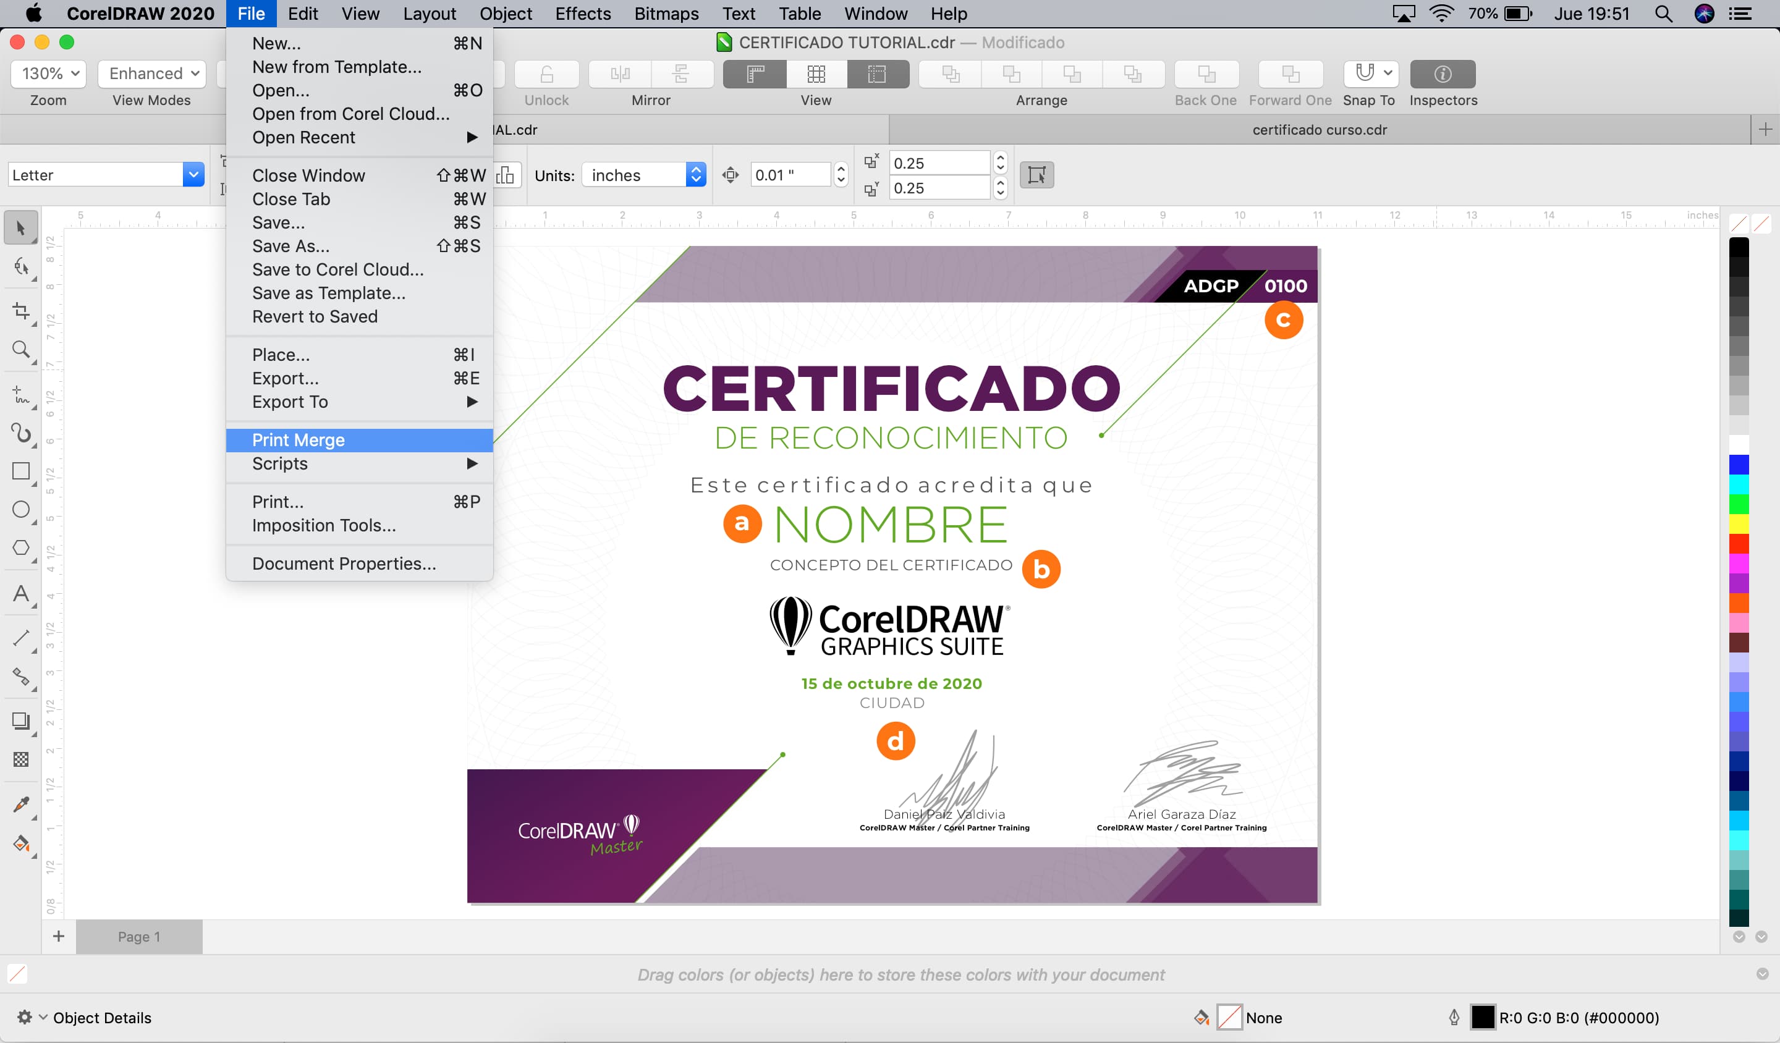Click the Wi-Fi status icon
This screenshot has width=1780, height=1043.
pyautogui.click(x=1441, y=14)
